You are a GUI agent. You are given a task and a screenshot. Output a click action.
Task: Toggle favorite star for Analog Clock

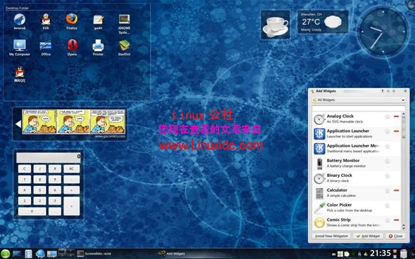pos(388,117)
